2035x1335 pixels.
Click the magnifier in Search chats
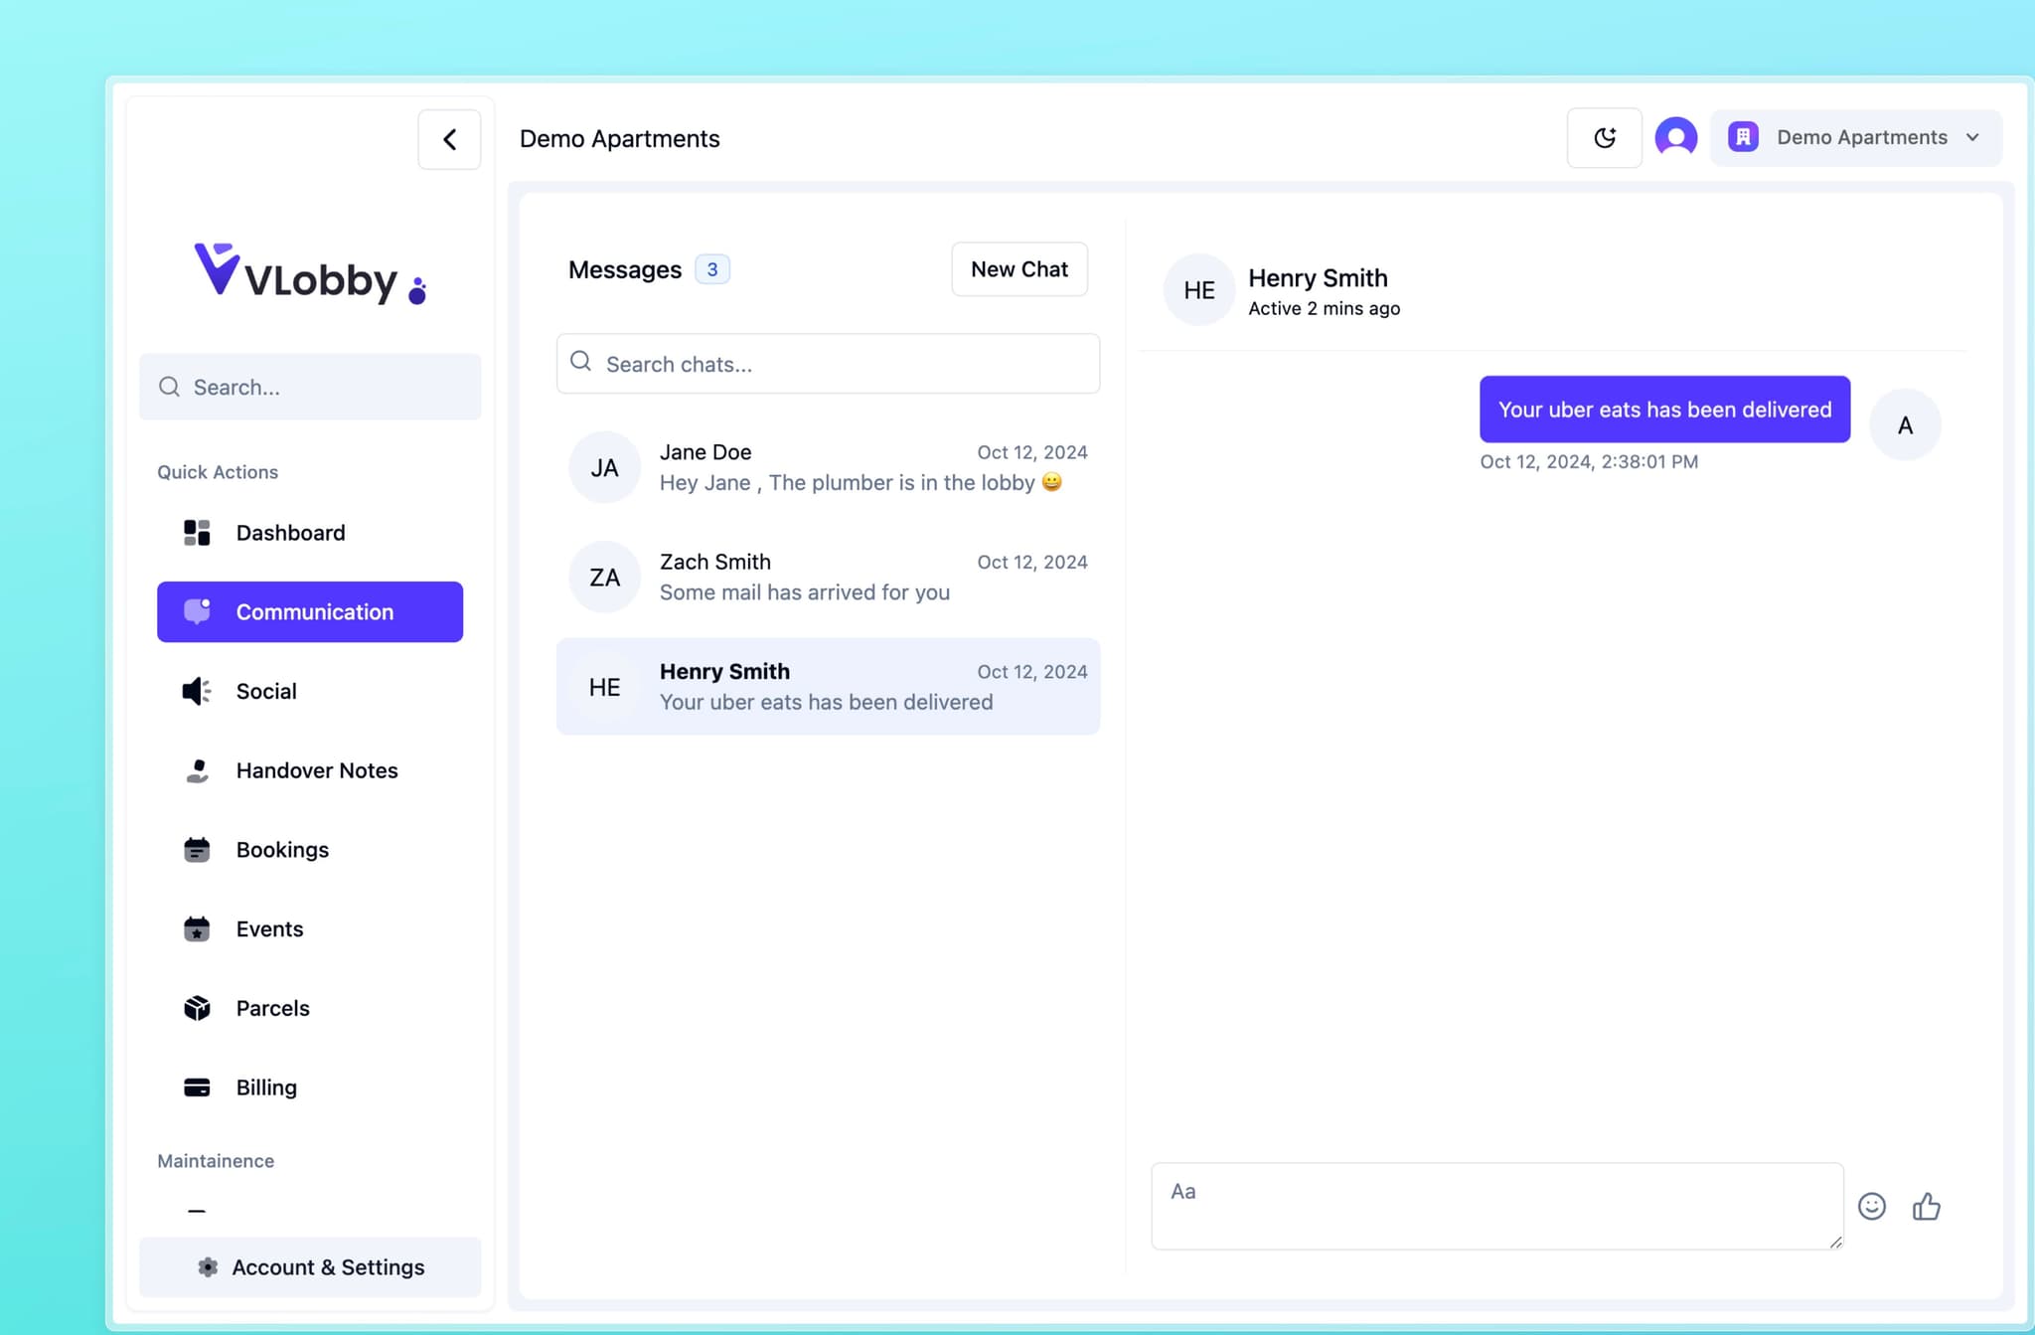point(580,361)
